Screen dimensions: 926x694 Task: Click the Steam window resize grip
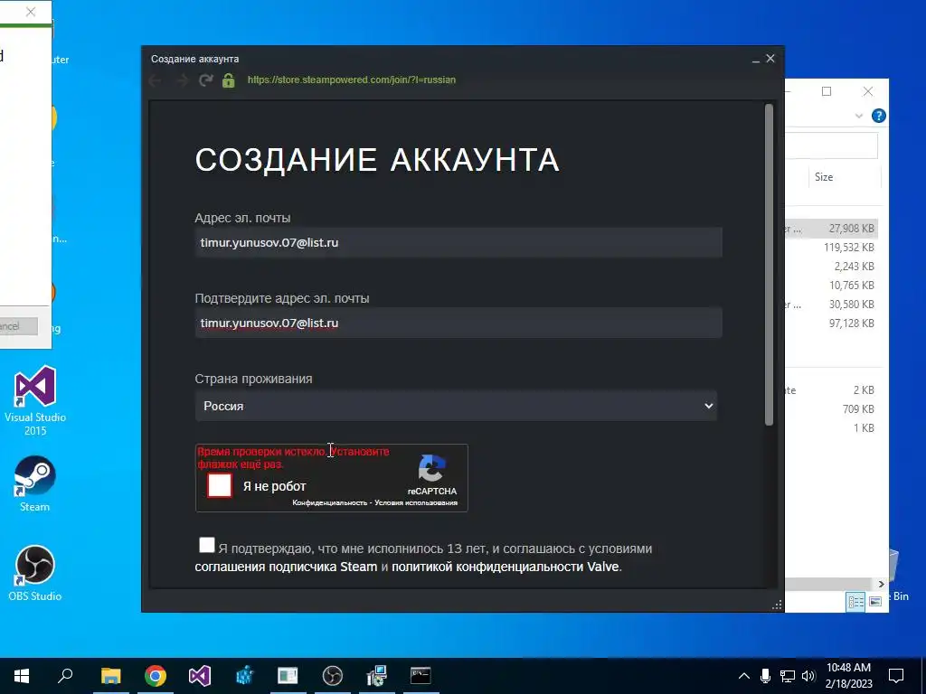click(x=777, y=605)
